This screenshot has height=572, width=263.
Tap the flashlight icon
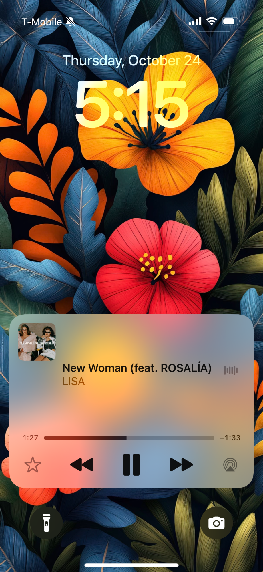[x=47, y=523]
